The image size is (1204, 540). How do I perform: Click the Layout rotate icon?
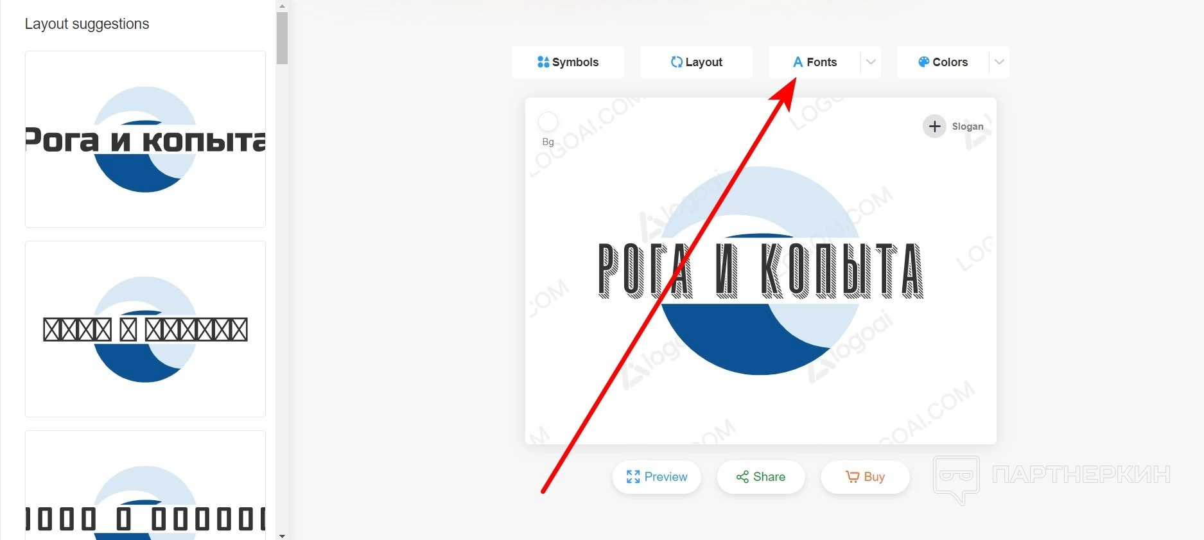click(677, 62)
